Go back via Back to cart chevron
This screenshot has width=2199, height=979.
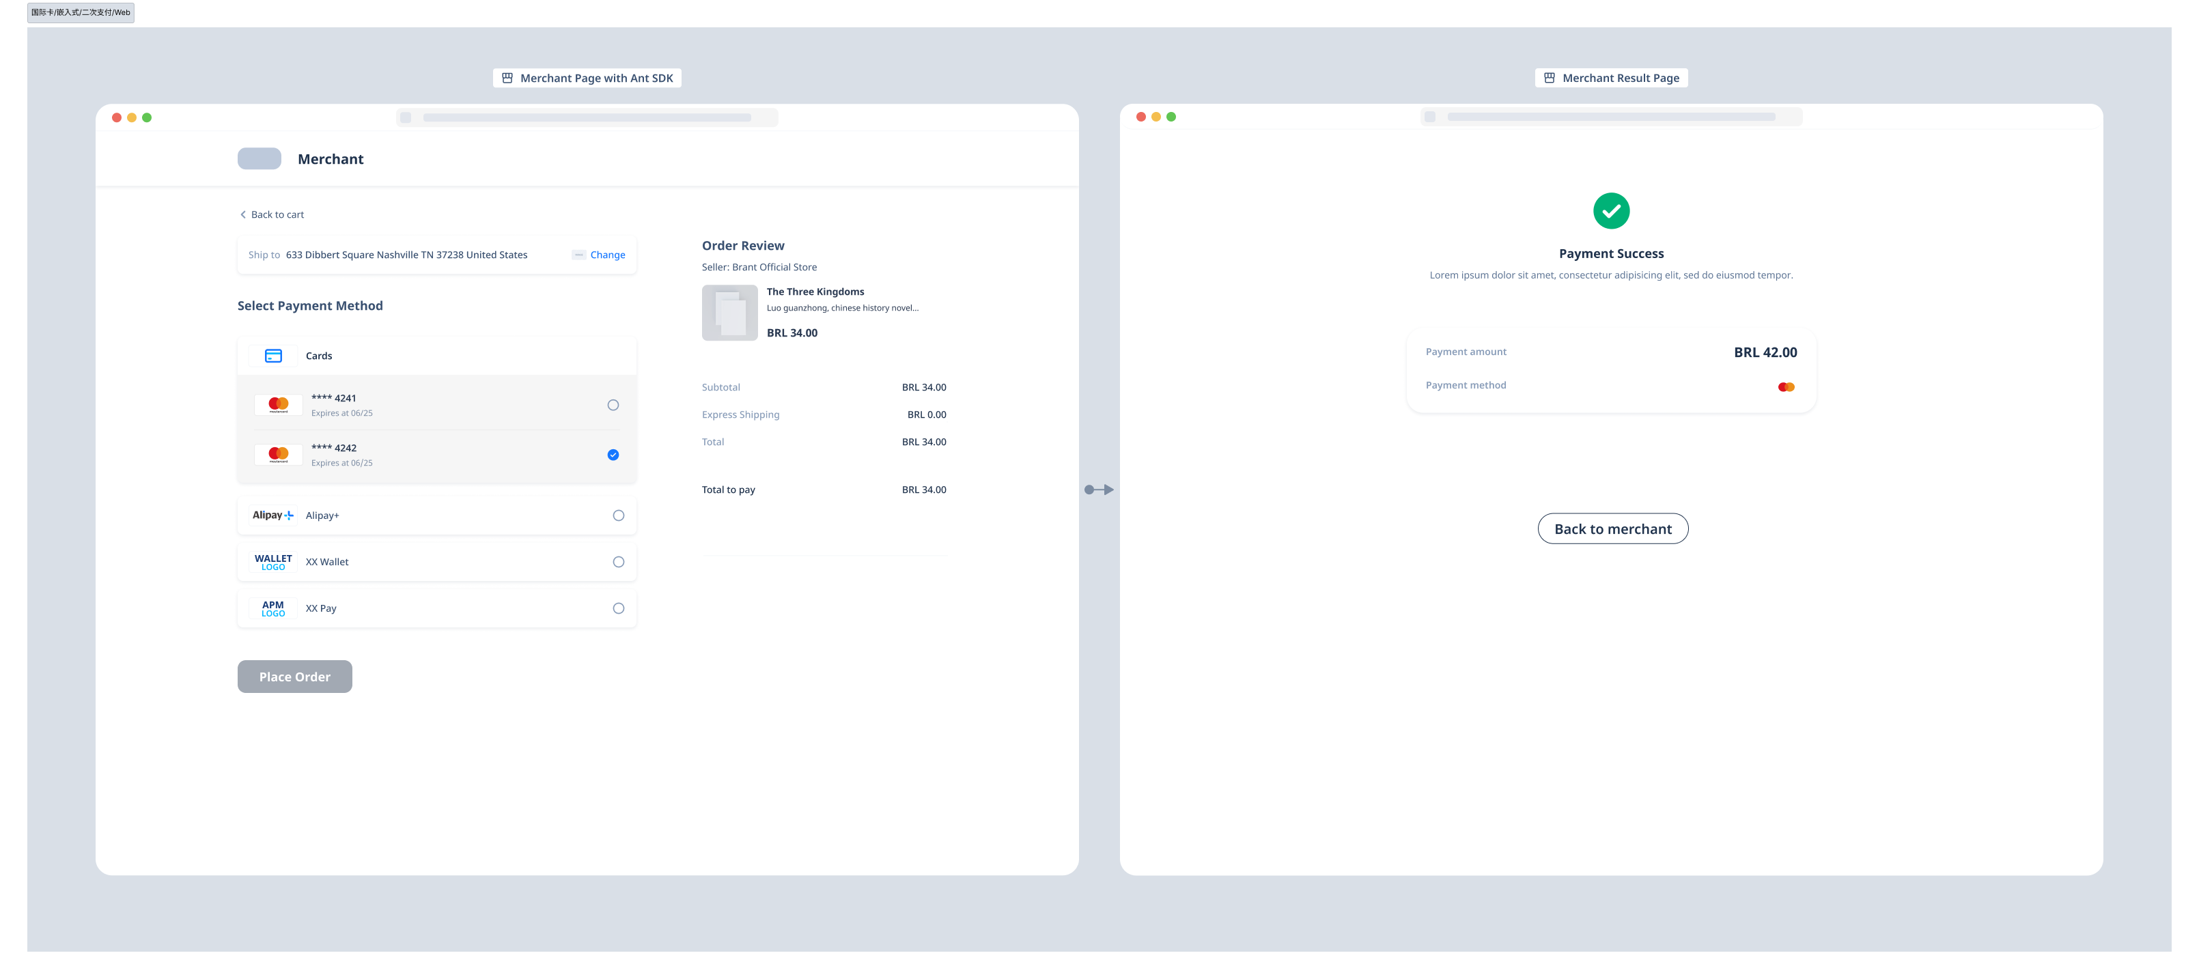[x=243, y=215]
